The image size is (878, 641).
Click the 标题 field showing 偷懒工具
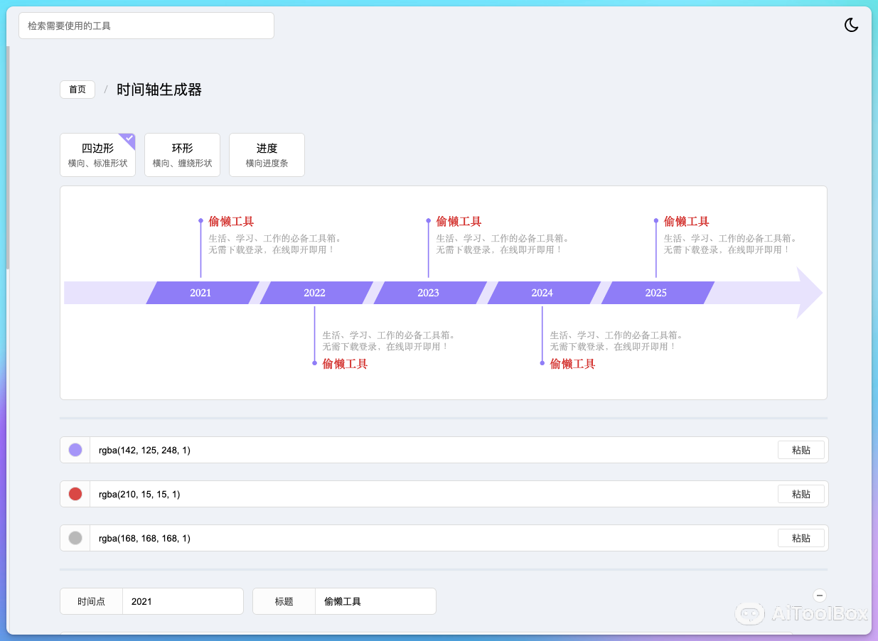[375, 600]
